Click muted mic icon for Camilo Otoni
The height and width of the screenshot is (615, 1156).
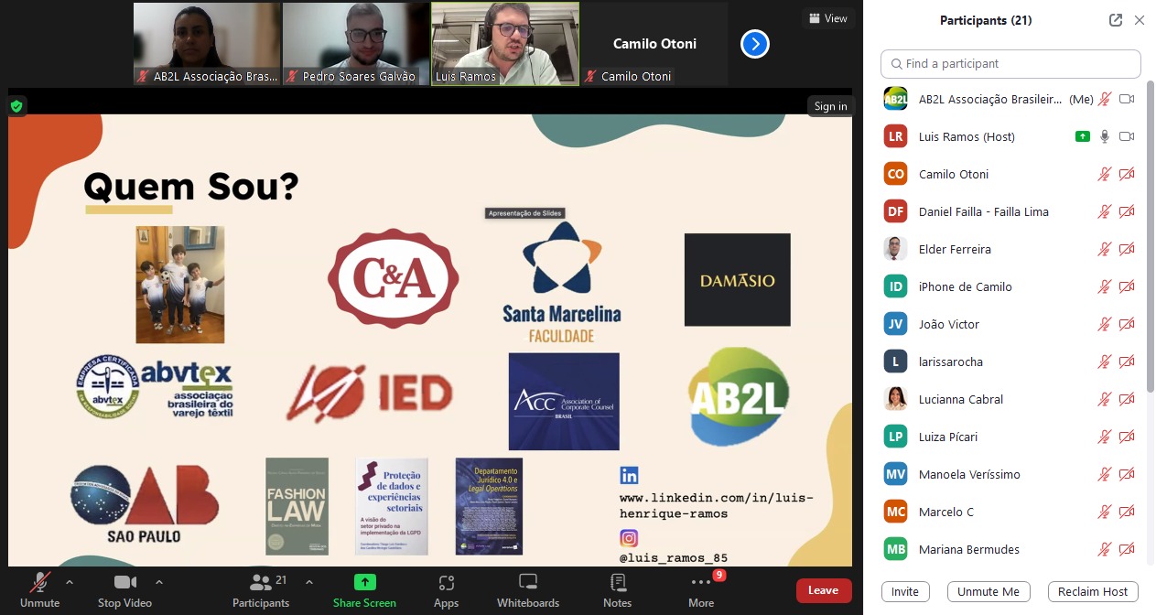(x=1105, y=174)
